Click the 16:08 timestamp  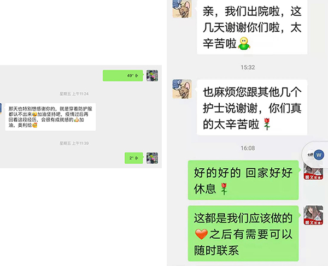coord(248,148)
